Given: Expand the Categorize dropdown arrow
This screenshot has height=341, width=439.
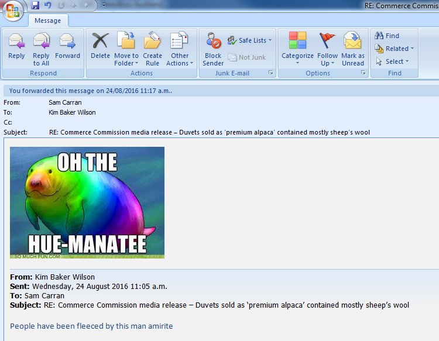Looking at the screenshot, I should click(297, 63).
